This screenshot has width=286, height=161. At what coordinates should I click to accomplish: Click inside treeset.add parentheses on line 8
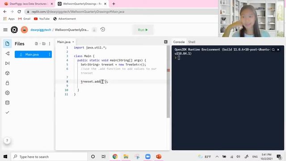click(x=103, y=81)
